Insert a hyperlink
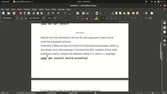Screen dimensions: 167x94 [112, 13]
